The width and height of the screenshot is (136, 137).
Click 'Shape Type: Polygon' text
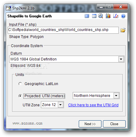[x=26, y=37]
